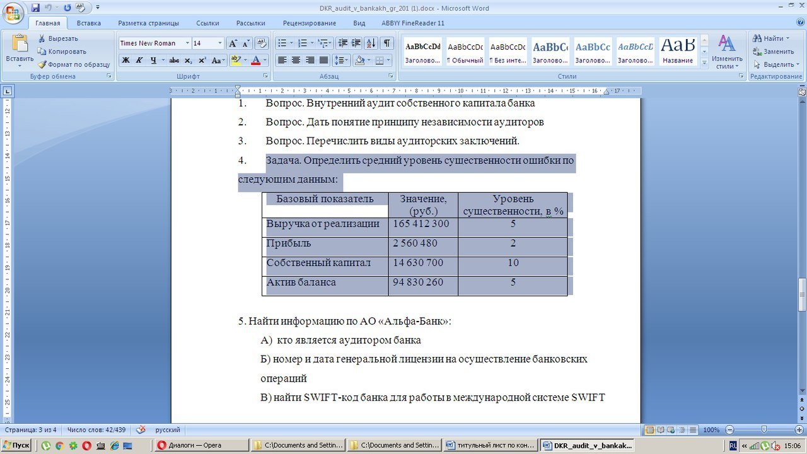This screenshot has width=807, height=454.
Task: Switch to Outline view in status bar
Action: [x=681, y=430]
